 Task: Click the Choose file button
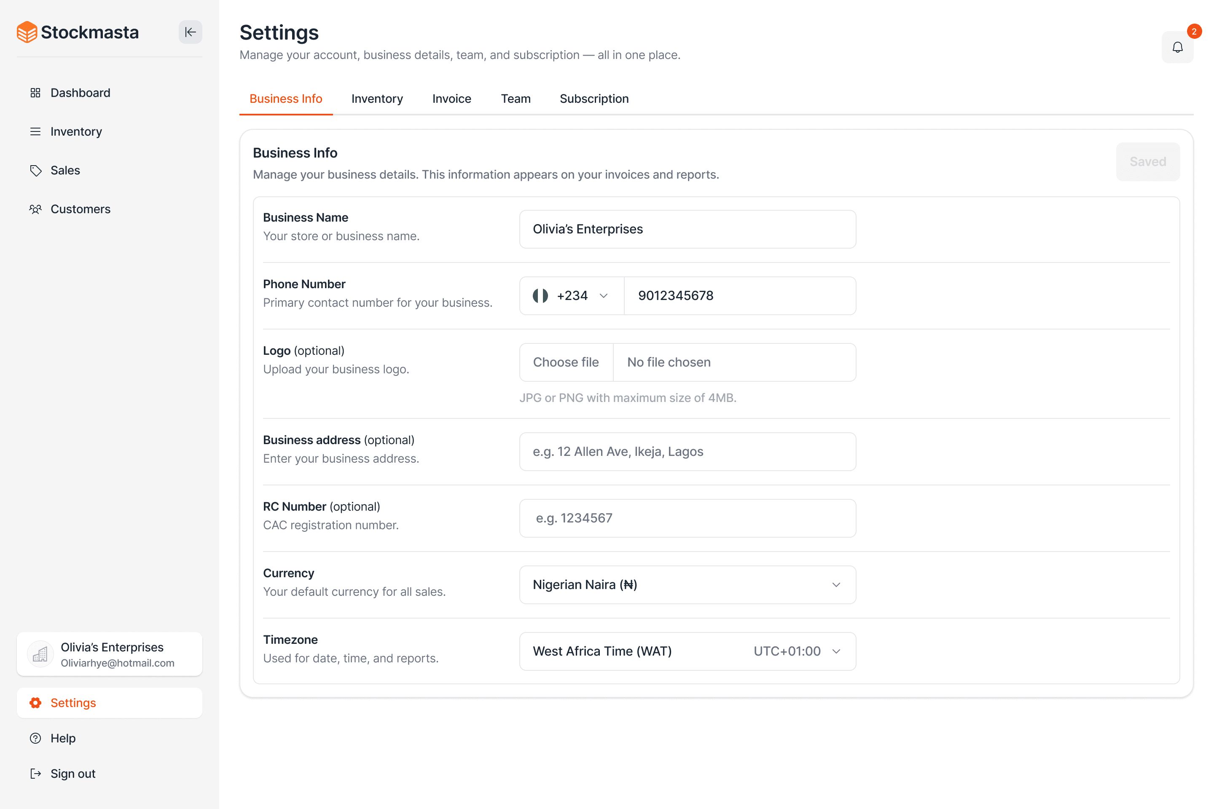566,362
